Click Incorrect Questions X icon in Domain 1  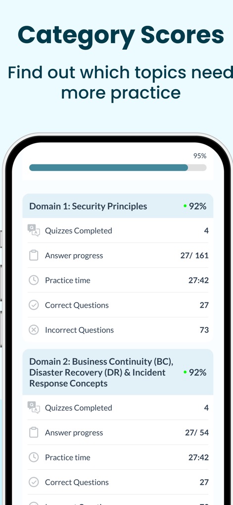pyautogui.click(x=34, y=330)
